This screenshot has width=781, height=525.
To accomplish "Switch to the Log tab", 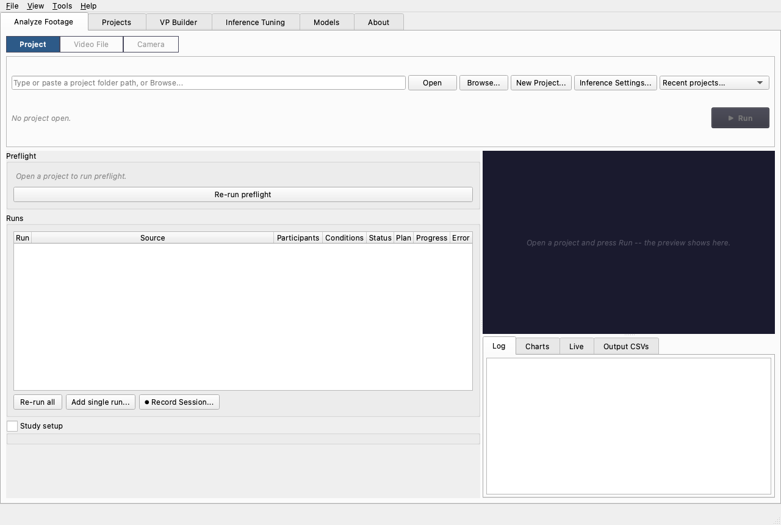I will [499, 346].
